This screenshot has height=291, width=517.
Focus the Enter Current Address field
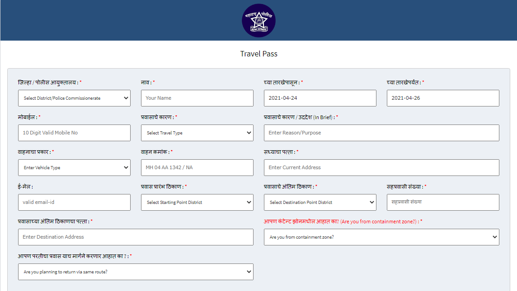(381, 167)
